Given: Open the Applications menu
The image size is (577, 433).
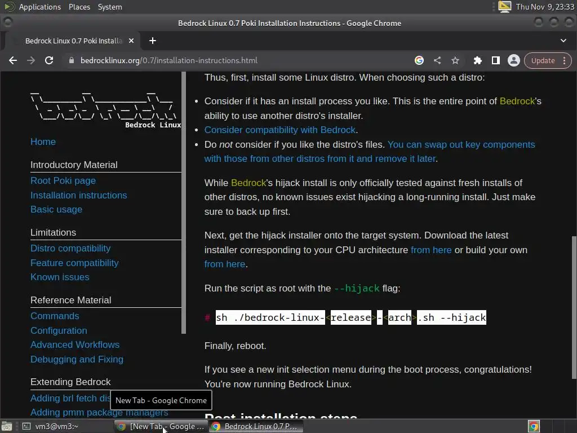Looking at the screenshot, I should 40,7.
